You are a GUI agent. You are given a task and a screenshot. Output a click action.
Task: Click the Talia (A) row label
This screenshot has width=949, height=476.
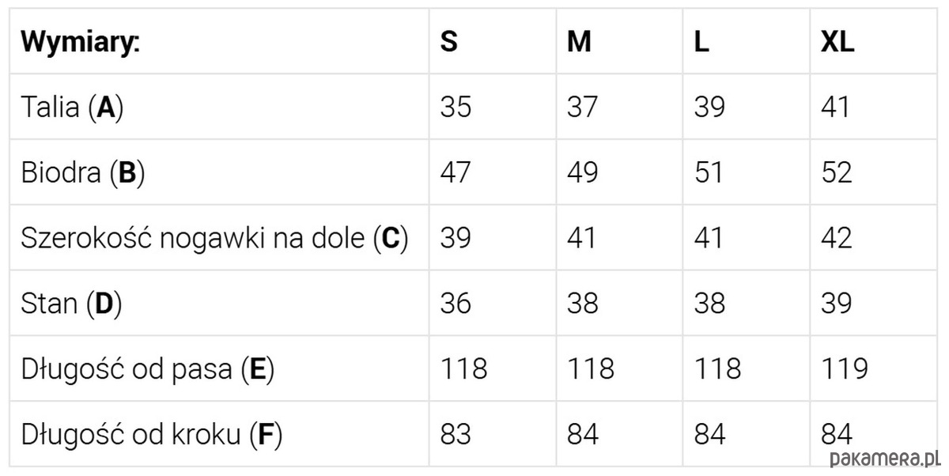73,107
